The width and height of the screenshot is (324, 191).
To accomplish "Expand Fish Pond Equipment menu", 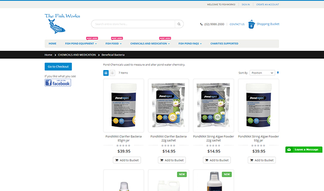I will click(x=81, y=43).
